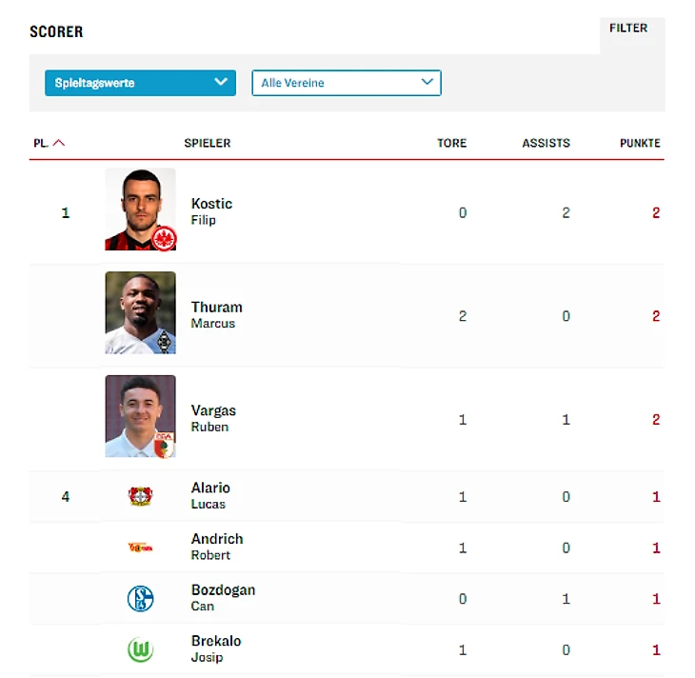695x678 pixels.
Task: Open the FILTER tab
Action: click(x=628, y=29)
